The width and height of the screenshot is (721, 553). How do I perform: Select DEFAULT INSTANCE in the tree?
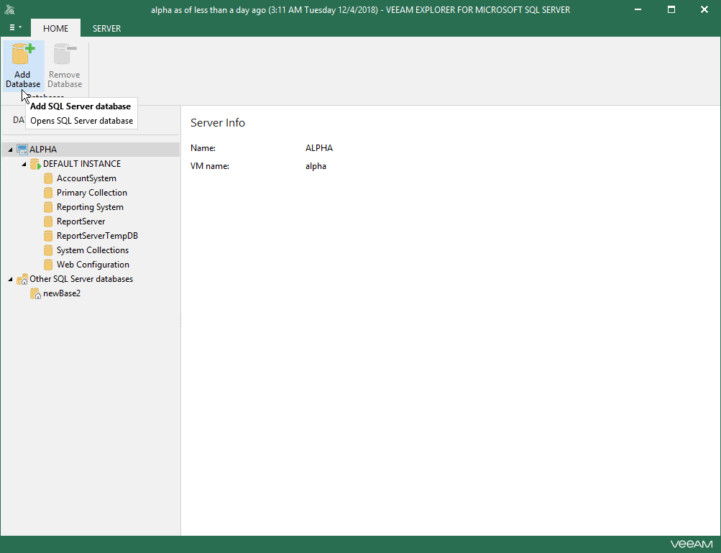pos(82,164)
